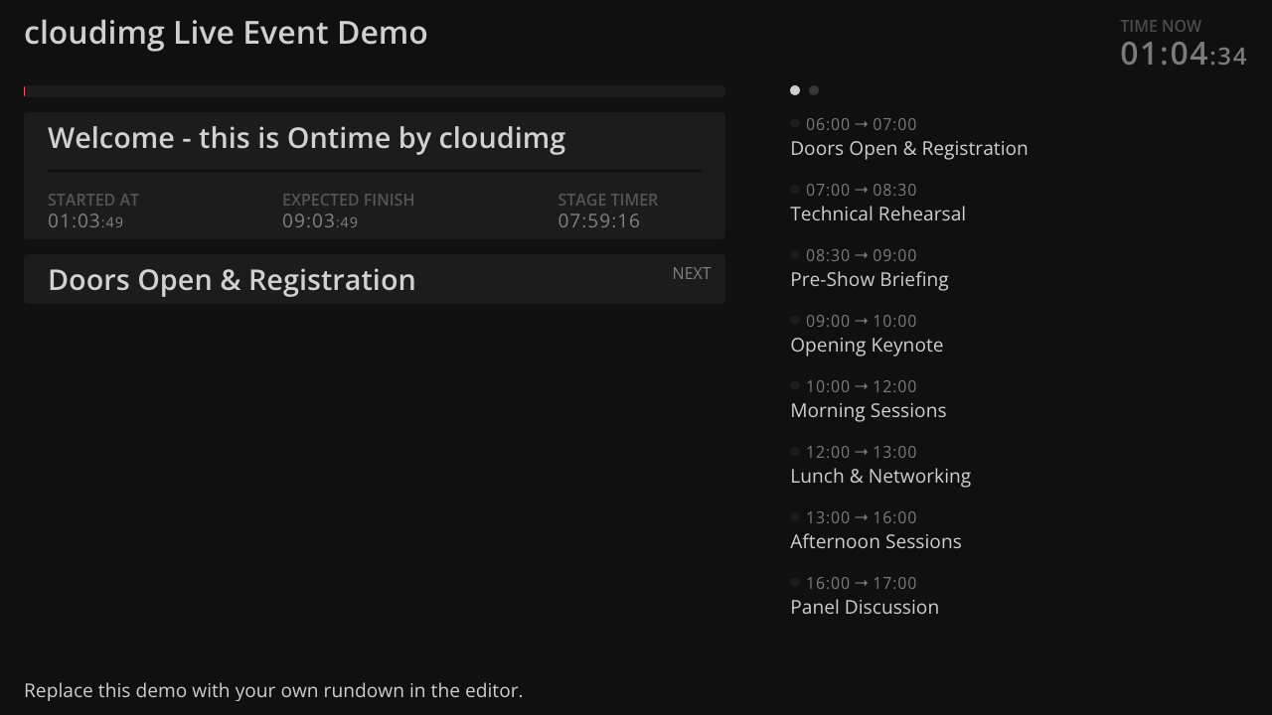The height and width of the screenshot is (715, 1272).
Task: Switch to the second schedule page dot
Action: [x=814, y=90]
